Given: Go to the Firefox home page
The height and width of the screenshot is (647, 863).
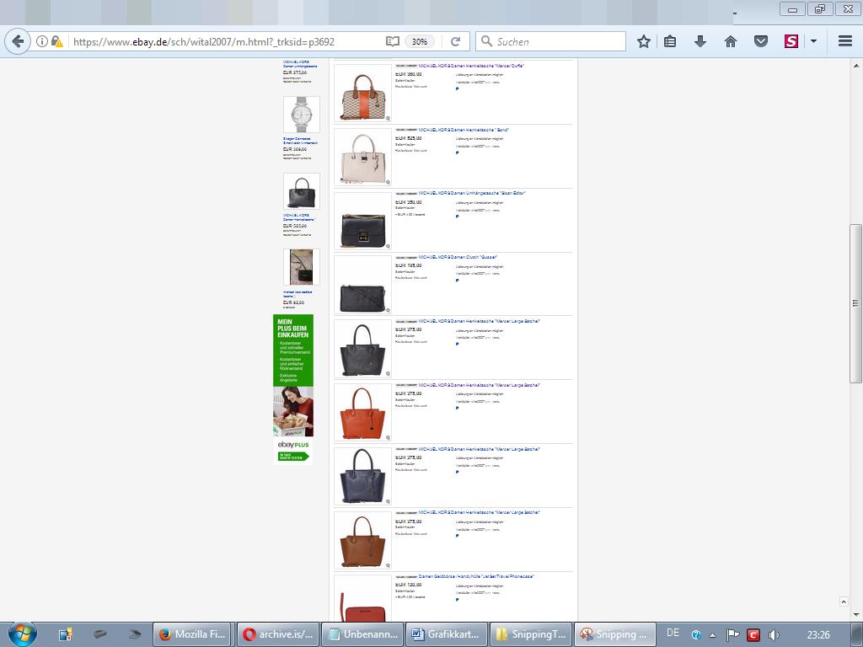Looking at the screenshot, I should (731, 41).
